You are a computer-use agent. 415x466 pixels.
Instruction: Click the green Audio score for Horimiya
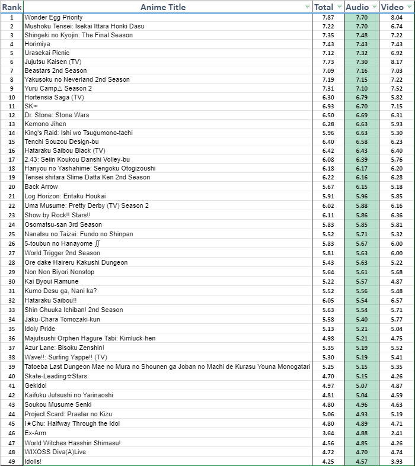click(362, 44)
